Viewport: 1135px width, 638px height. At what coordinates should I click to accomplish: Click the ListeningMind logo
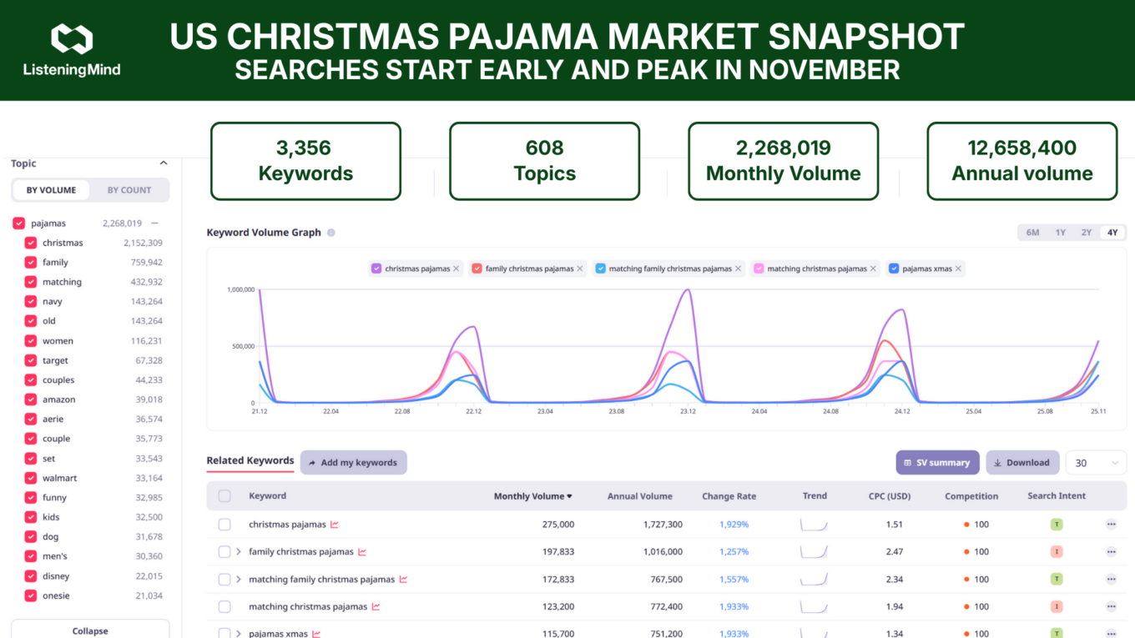click(x=73, y=50)
